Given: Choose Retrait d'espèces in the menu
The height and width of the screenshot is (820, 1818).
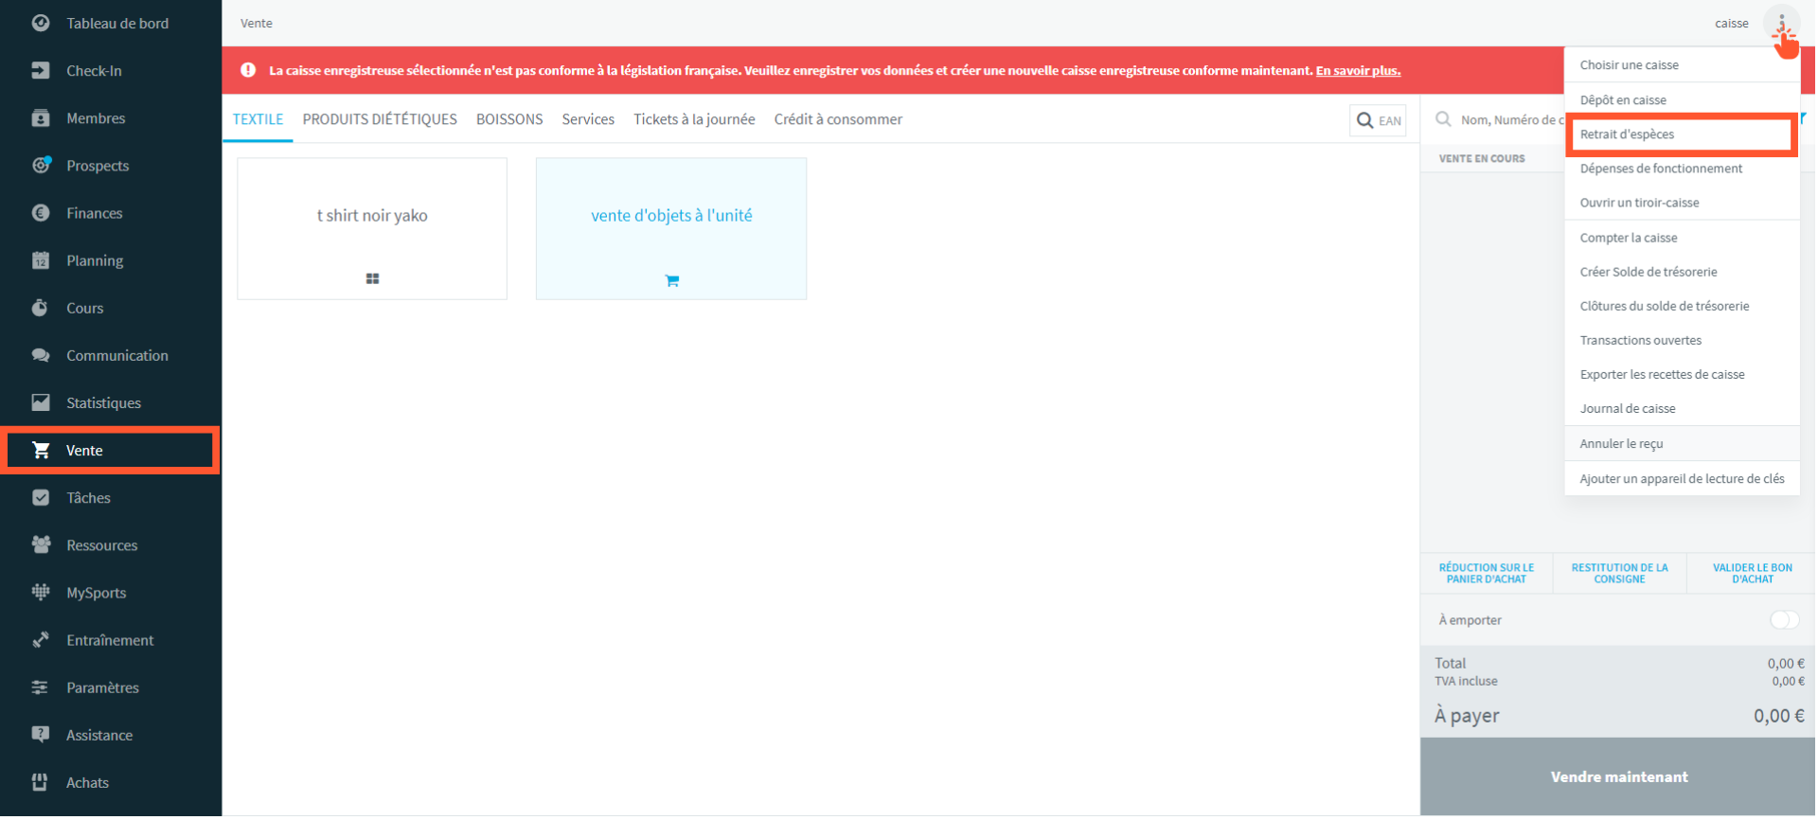Looking at the screenshot, I should [1682, 134].
